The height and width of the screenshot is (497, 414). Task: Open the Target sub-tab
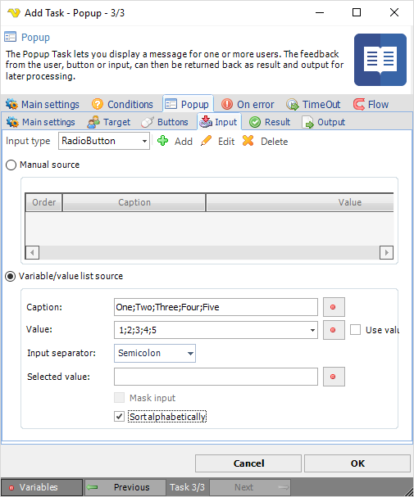pos(109,122)
